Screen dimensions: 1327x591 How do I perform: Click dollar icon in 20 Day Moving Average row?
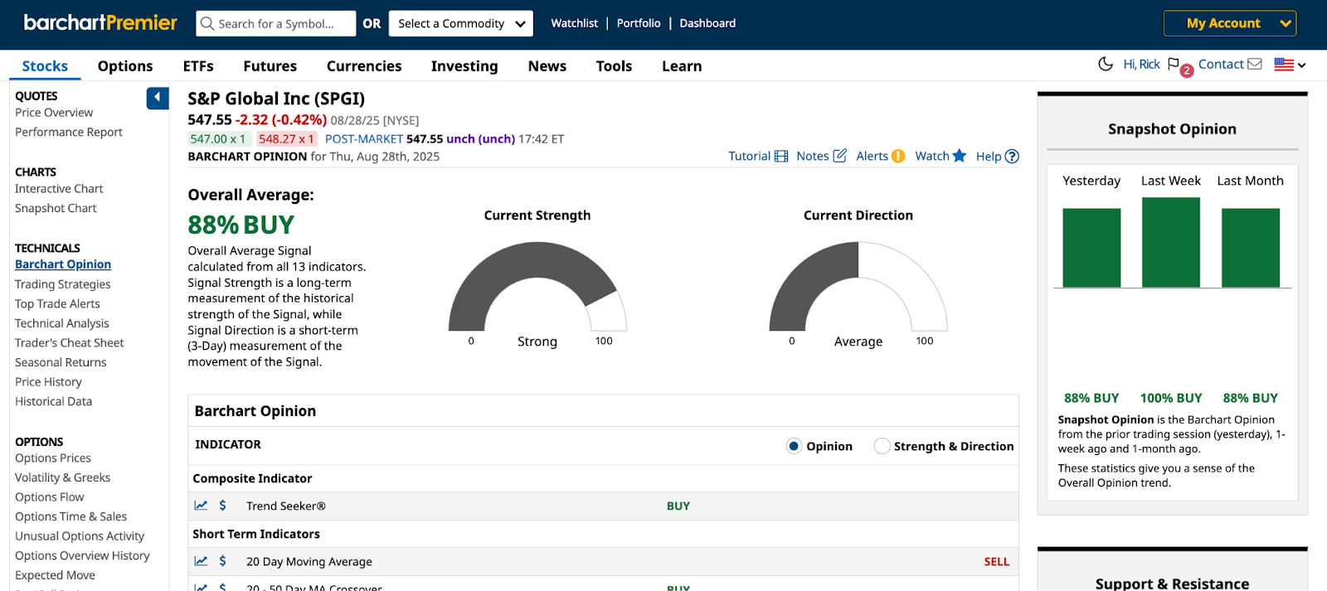222,560
